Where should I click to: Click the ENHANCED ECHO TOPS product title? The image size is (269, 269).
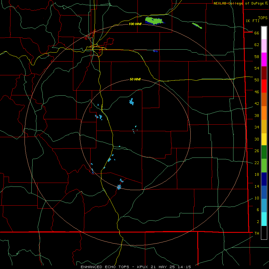click(x=105, y=267)
